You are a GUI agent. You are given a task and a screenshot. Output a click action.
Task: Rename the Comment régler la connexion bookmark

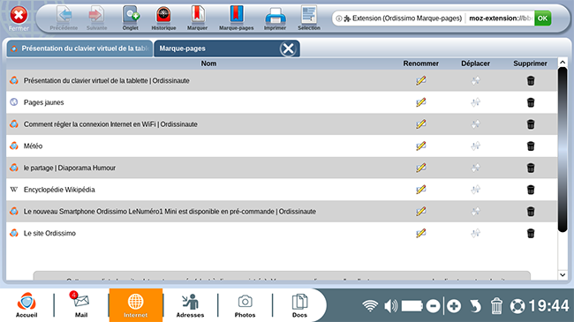[421, 124]
